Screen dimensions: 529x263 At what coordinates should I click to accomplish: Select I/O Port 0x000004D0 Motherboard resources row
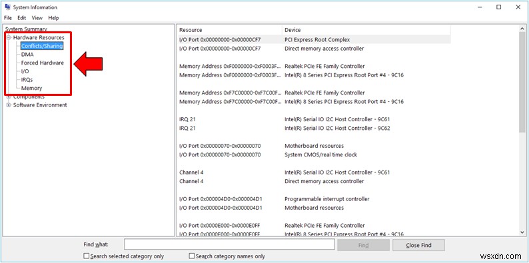[x=314, y=208]
